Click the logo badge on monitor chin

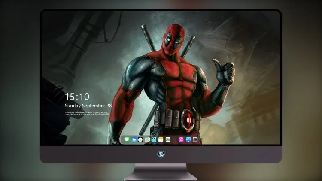pyautogui.click(x=161, y=154)
